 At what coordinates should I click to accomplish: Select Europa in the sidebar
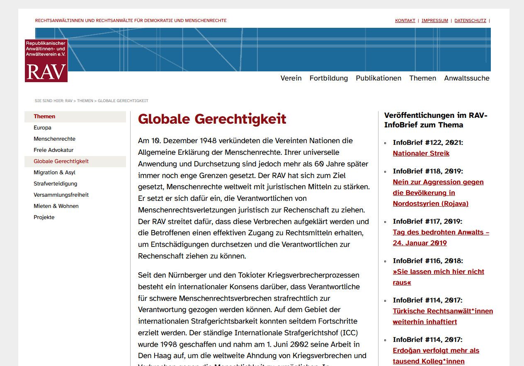pos(43,127)
